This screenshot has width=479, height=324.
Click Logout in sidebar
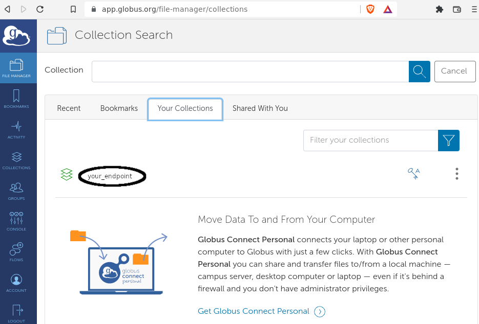(x=16, y=313)
